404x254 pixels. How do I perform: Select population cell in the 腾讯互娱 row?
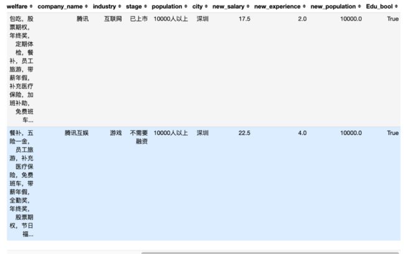(170, 133)
